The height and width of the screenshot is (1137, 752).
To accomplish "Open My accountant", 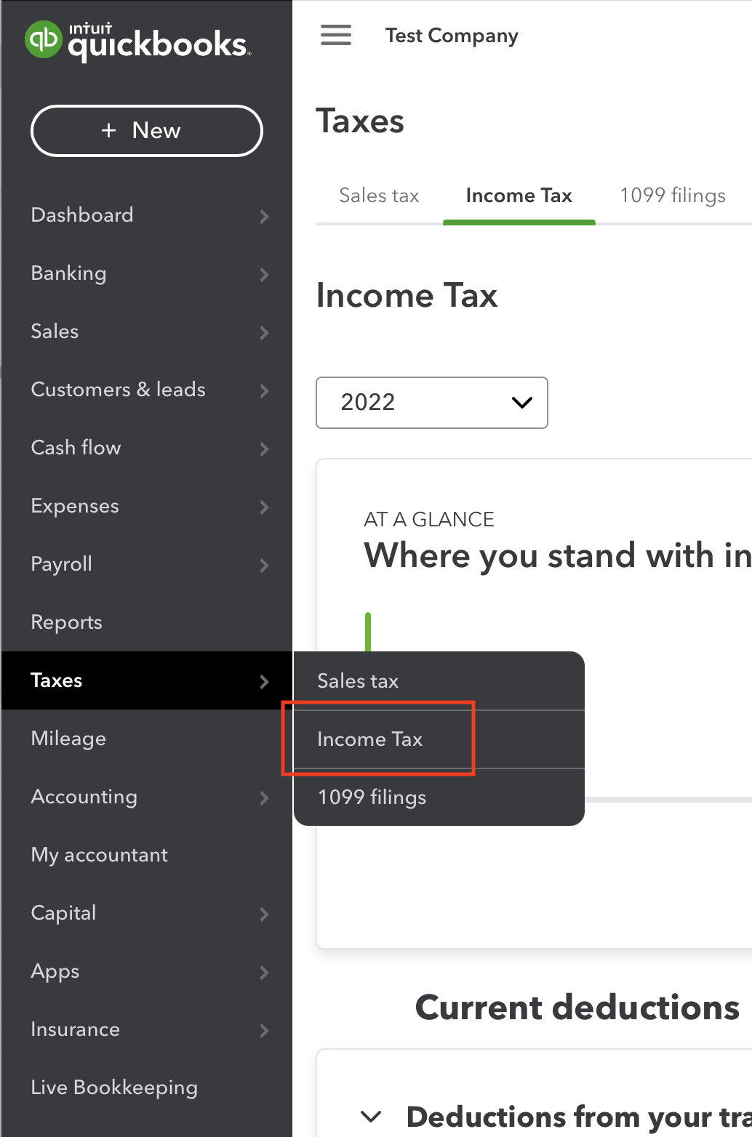I will (x=99, y=856).
